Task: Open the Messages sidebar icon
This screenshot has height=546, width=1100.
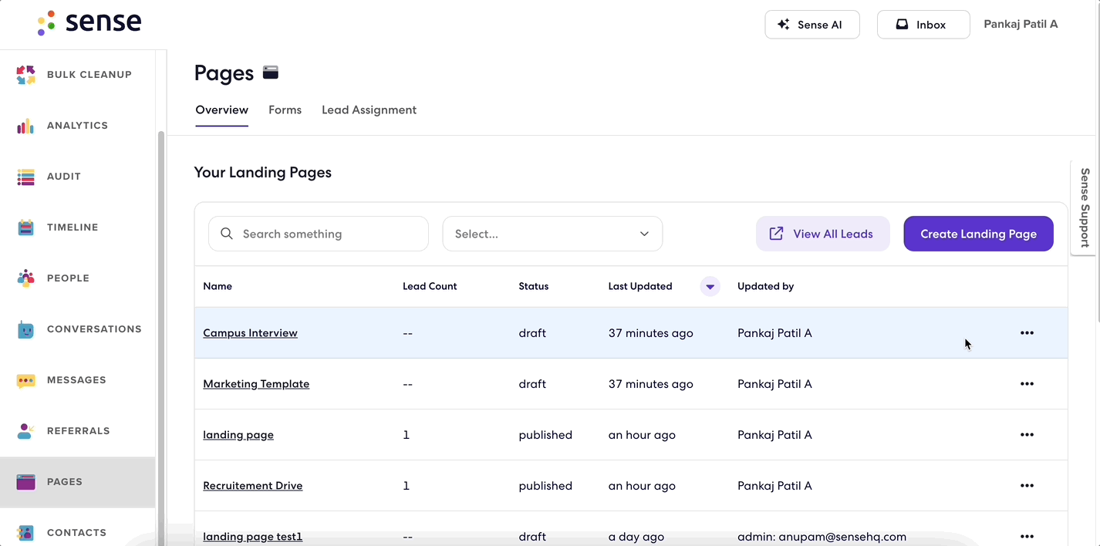Action: pyautogui.click(x=25, y=380)
